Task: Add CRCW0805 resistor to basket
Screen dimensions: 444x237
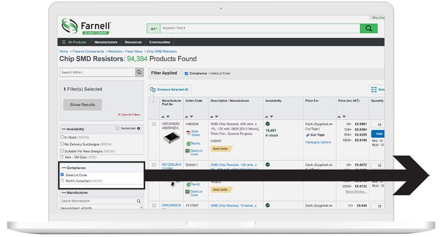Action: 379,134
